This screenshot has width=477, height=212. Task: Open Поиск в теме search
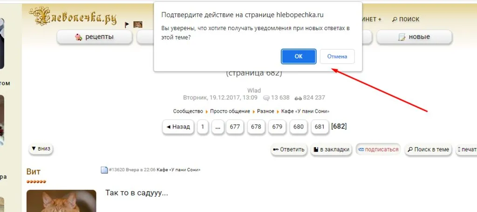pyautogui.click(x=428, y=149)
